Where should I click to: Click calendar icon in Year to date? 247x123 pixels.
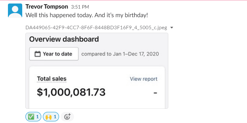pos(37,54)
